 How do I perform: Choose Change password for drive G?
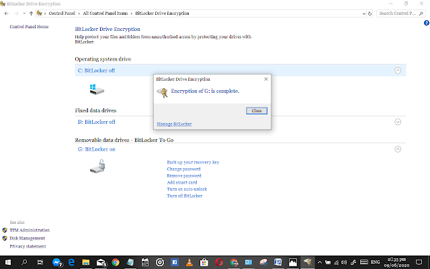[183, 169]
